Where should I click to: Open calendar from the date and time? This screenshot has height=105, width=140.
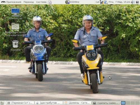[x=119, y=2]
